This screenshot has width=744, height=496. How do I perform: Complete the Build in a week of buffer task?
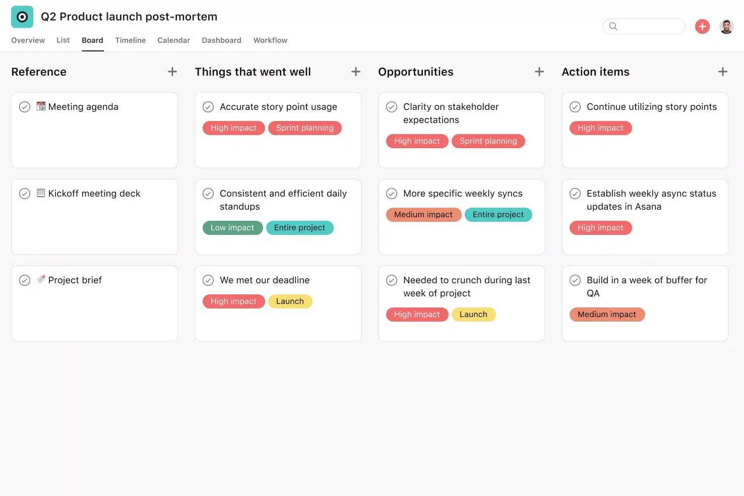tap(575, 280)
